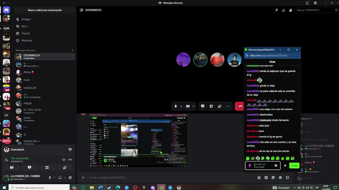Expand camera options arrow in call controls

click(193, 106)
